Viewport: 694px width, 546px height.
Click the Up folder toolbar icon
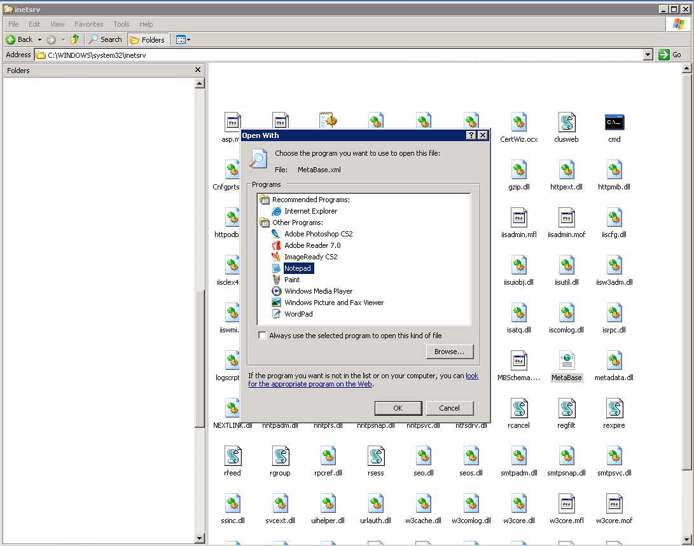(75, 39)
